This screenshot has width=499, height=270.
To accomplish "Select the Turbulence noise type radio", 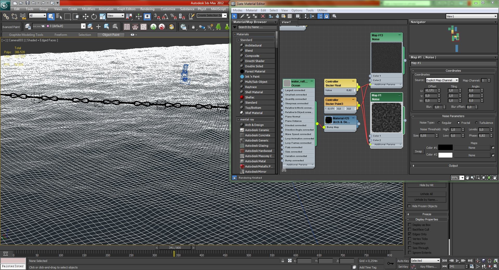I will click(476, 123).
